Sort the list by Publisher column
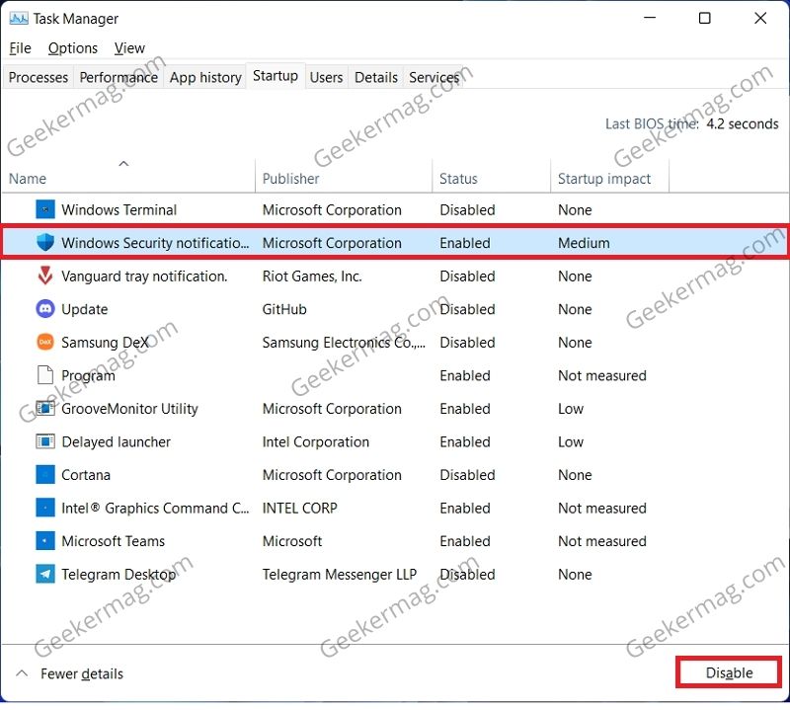The image size is (790, 710). 344,178
